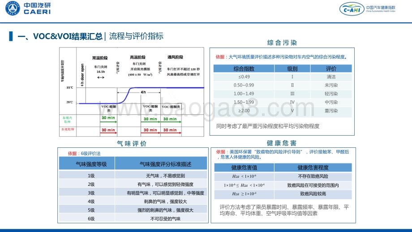Select the ≥2.00 index cell
Image resolution: width=412 pixels, height=232 pixels.
244,111
